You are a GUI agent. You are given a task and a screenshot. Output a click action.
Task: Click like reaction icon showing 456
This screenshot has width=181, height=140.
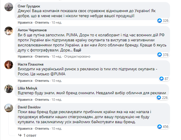159,127
